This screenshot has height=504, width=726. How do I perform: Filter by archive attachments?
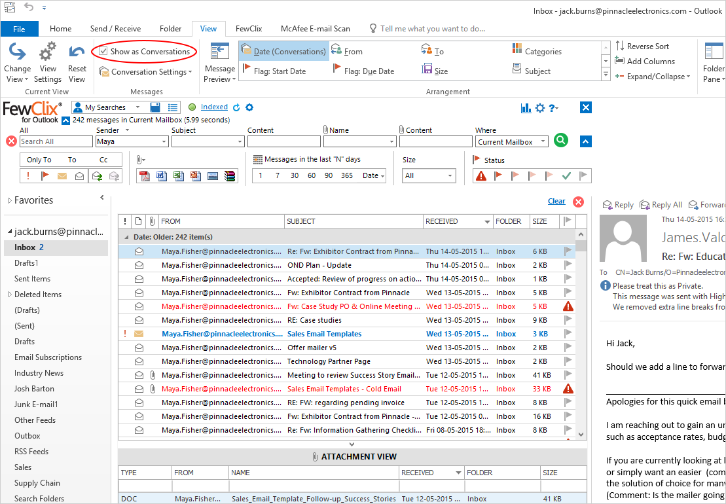[x=230, y=176]
